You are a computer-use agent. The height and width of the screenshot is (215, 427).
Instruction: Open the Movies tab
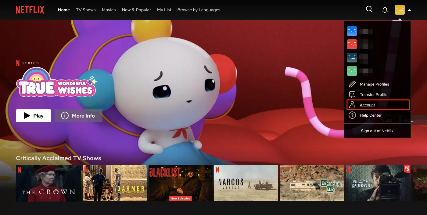[109, 10]
